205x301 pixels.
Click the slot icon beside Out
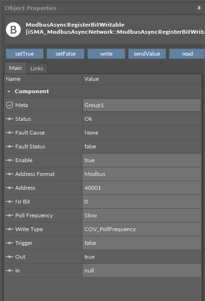[x=9, y=257]
